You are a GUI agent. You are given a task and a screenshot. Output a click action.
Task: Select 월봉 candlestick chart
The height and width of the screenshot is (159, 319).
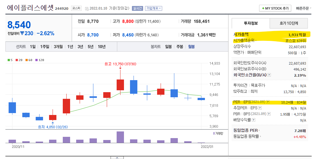[191, 47]
